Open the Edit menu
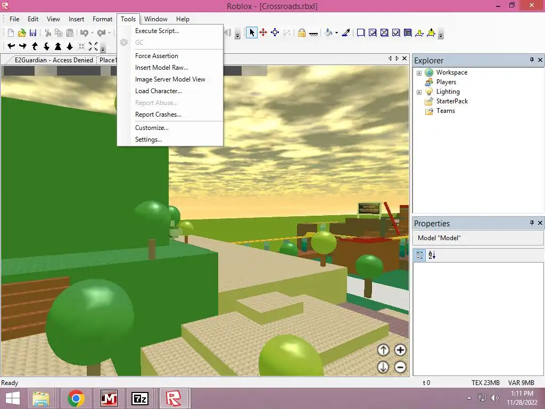 (33, 19)
